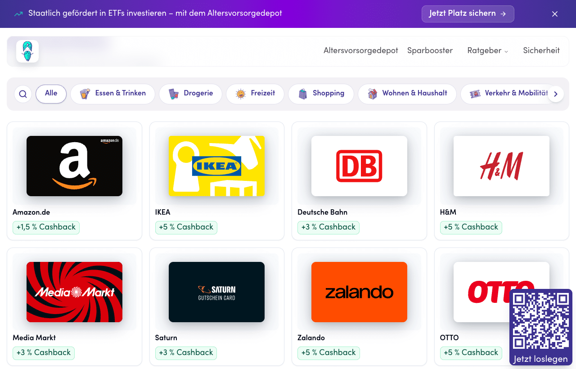
Task: Close the purple promo banner
Action: (555, 14)
